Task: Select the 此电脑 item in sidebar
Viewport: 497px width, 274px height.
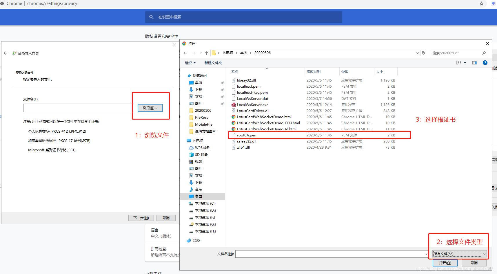Action: coord(197,140)
